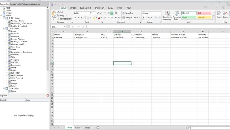This screenshot has width=230, height=130.
Task: Click the Copy icon
Action: click(58, 15)
